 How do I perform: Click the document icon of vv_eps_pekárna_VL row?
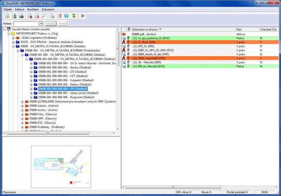(x=124, y=38)
